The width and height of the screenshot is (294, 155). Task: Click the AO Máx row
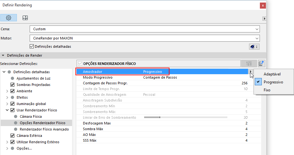tap(169, 135)
